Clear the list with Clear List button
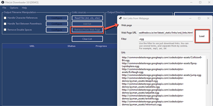Viewport: 213px width, 106px height. coord(87,39)
